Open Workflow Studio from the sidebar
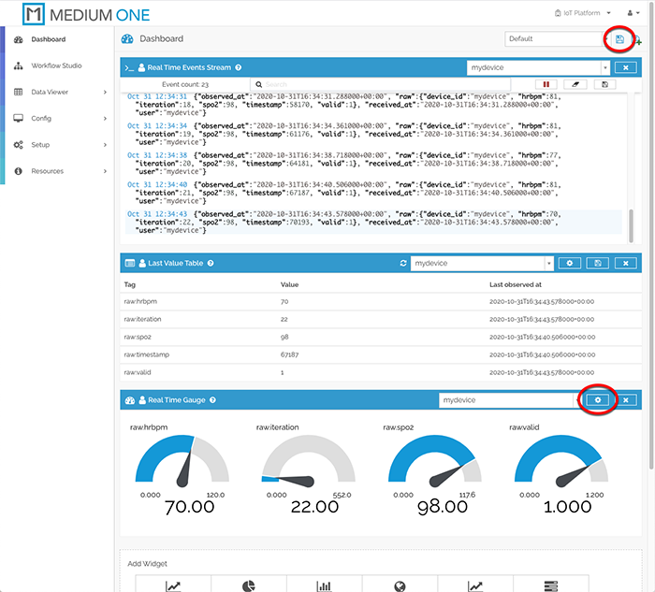The height and width of the screenshot is (592, 655). pos(56,65)
